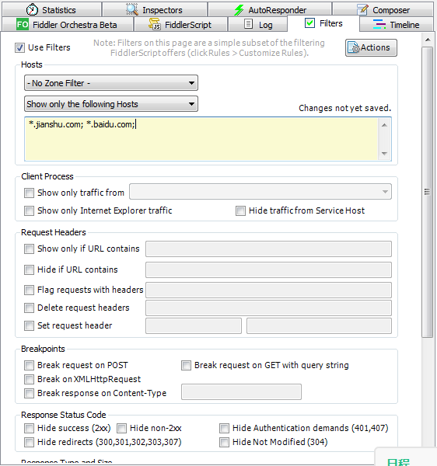
Task: Click the Filters green checkmark icon
Action: click(x=309, y=23)
